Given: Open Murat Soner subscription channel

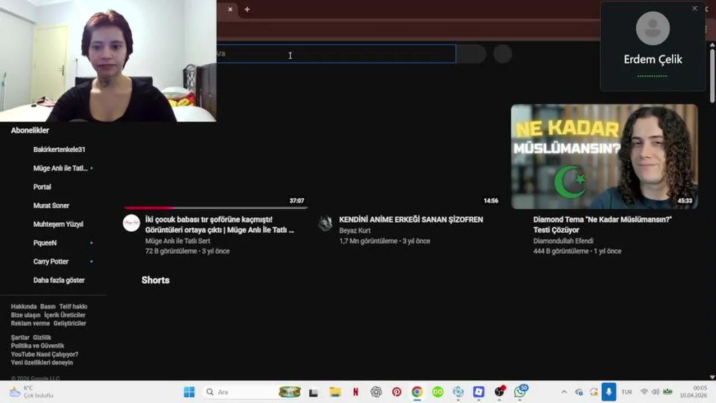Looking at the screenshot, I should 51,205.
